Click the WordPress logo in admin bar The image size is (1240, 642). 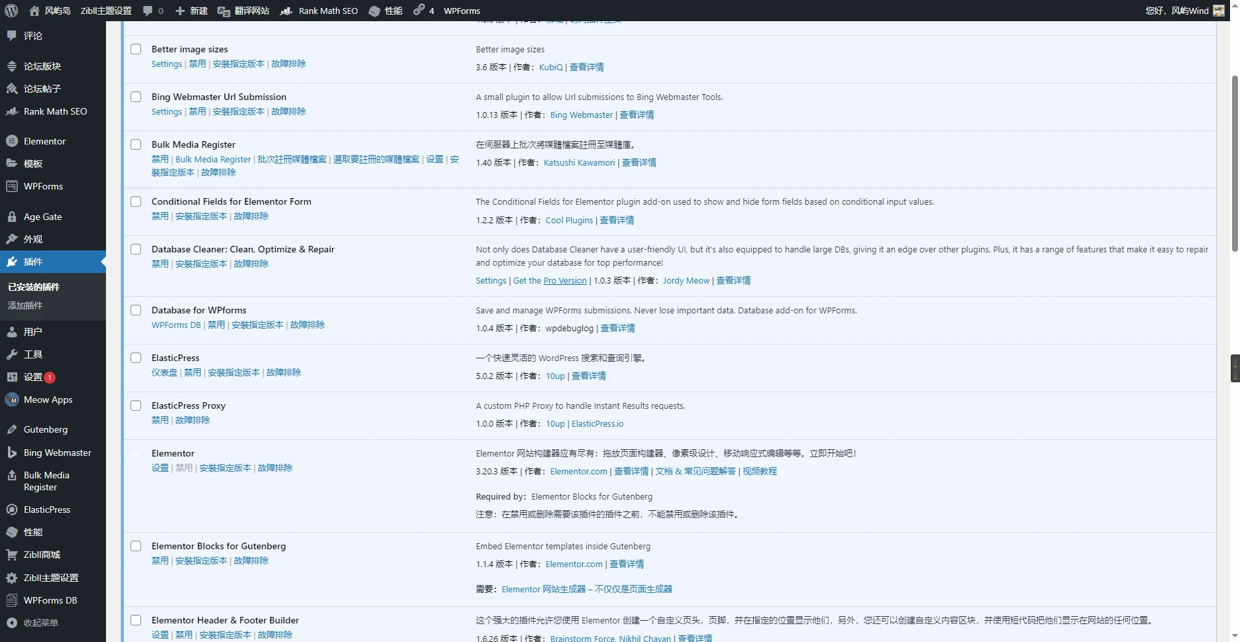tap(11, 11)
